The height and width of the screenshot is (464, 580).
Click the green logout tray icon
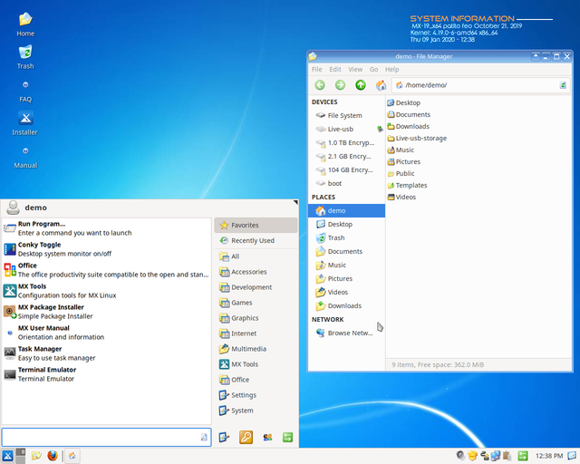(x=523, y=456)
